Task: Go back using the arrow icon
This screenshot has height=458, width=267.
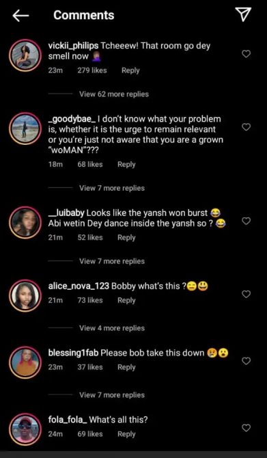Action: pos(20,16)
